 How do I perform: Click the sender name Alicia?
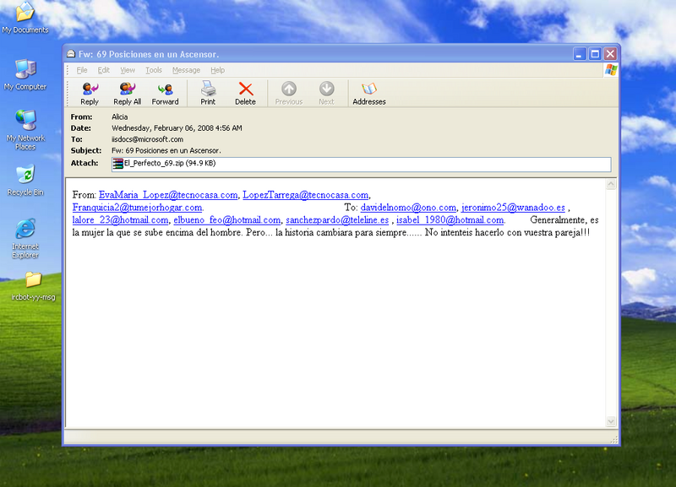point(119,117)
